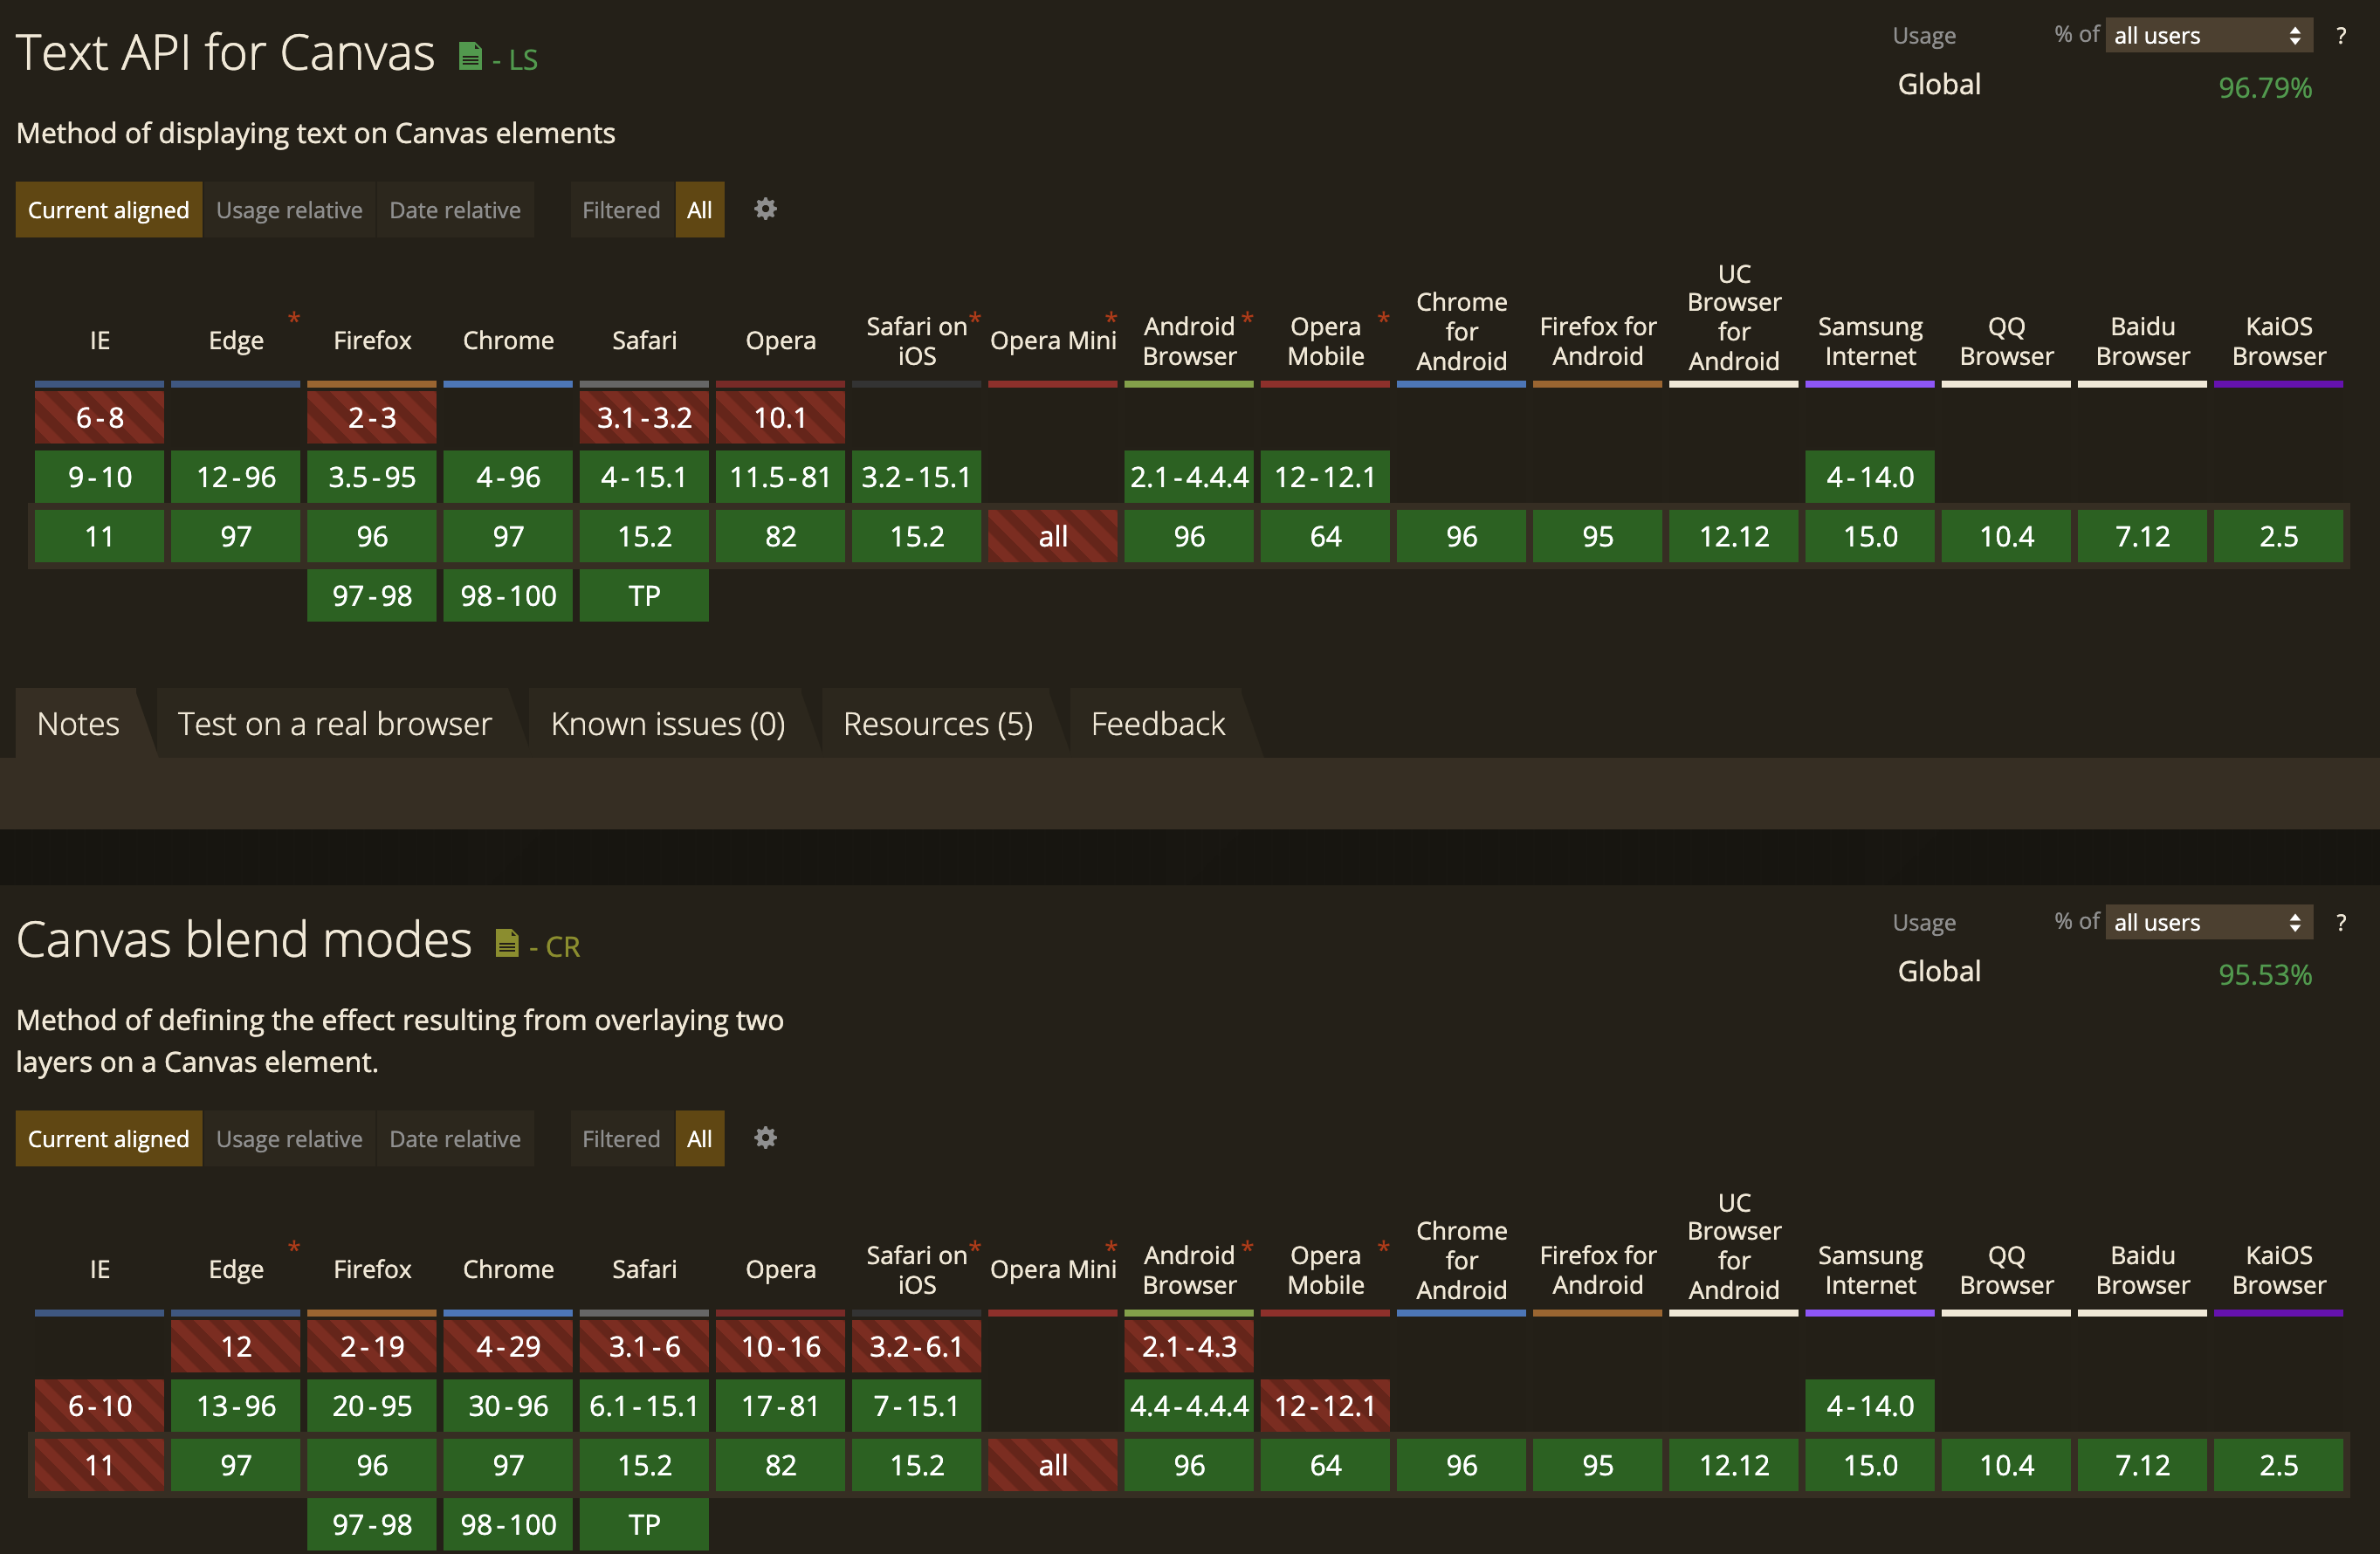The image size is (2380, 1554).
Task: Click Android Browser 2.1-4.3 cell
Action: click(x=1189, y=1346)
